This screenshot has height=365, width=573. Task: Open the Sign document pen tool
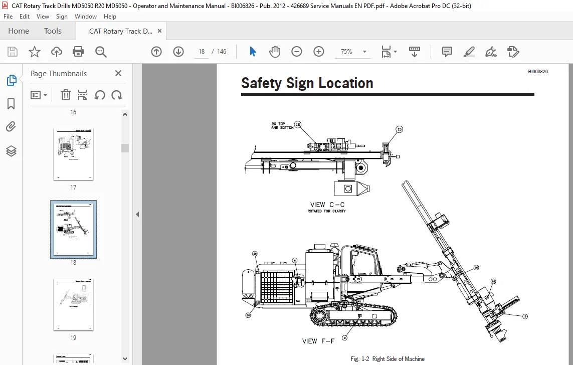(491, 52)
